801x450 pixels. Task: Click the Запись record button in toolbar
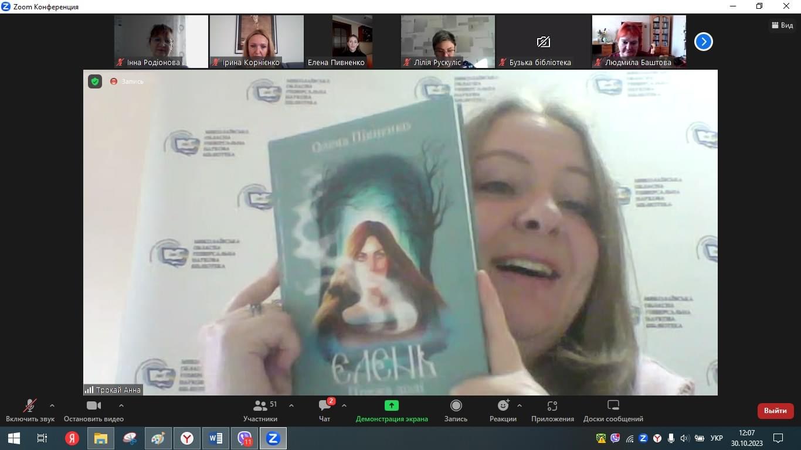(x=456, y=410)
